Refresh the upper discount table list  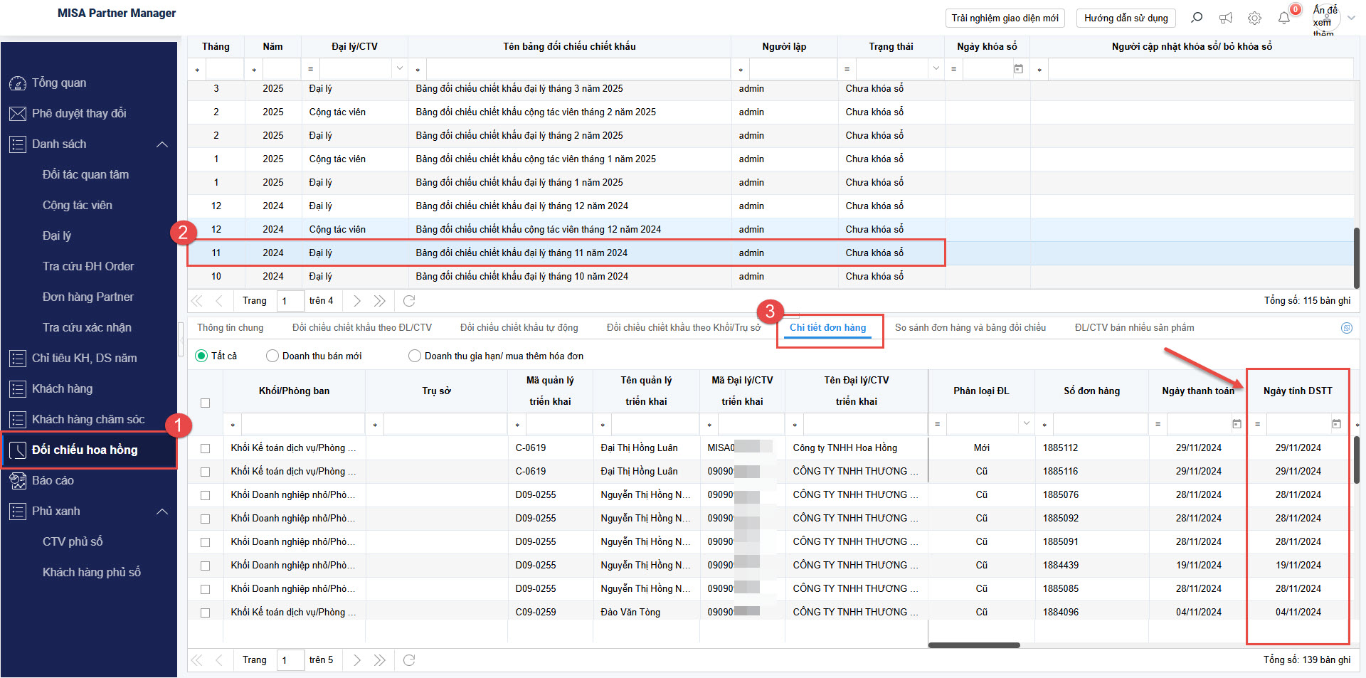[409, 301]
